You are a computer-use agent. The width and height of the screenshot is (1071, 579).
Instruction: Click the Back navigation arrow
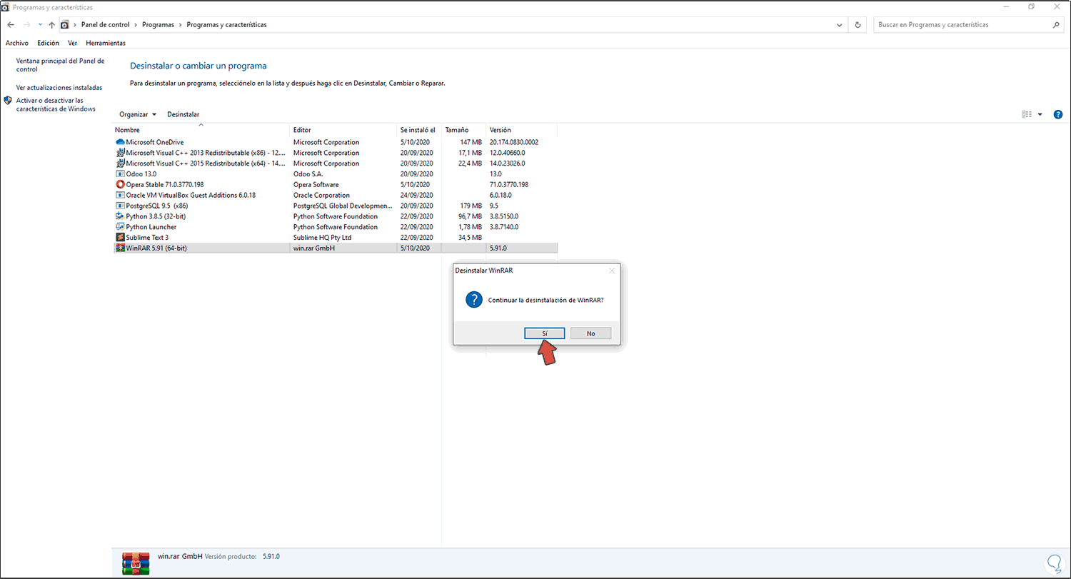click(10, 24)
